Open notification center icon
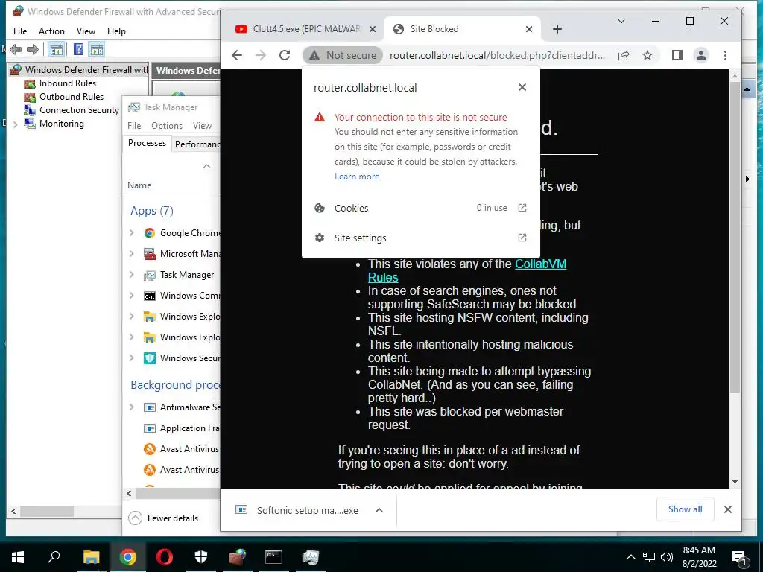Screen dimensions: 763x572 coord(739,558)
